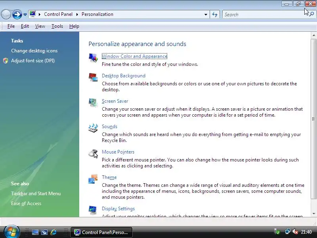
Task: Click the Personalization breadcrumb
Action: 97,14
